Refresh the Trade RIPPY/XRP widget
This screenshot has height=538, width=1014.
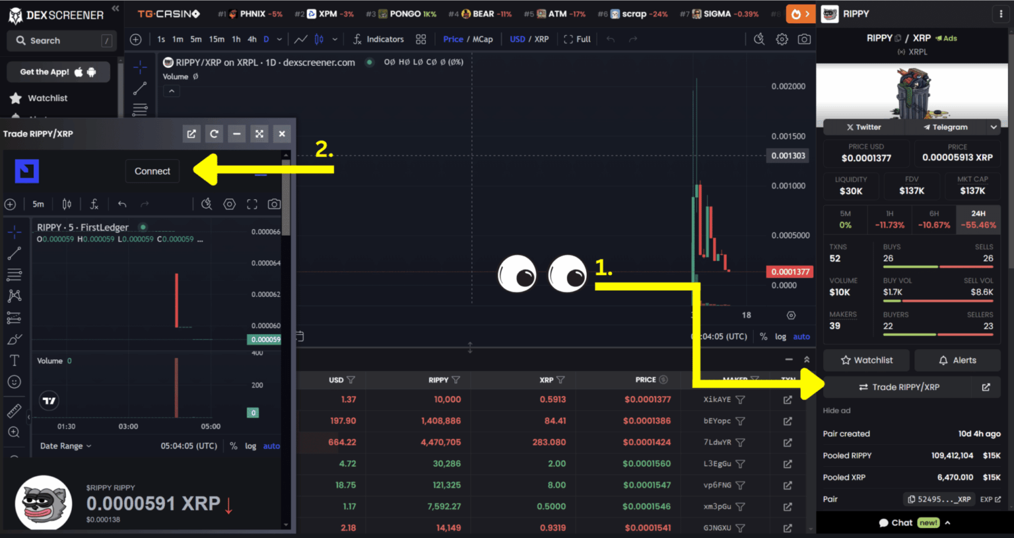(x=214, y=133)
